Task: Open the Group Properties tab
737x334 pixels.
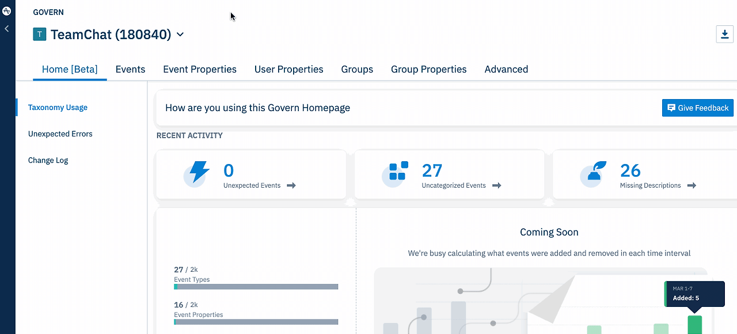Action: pyautogui.click(x=428, y=69)
